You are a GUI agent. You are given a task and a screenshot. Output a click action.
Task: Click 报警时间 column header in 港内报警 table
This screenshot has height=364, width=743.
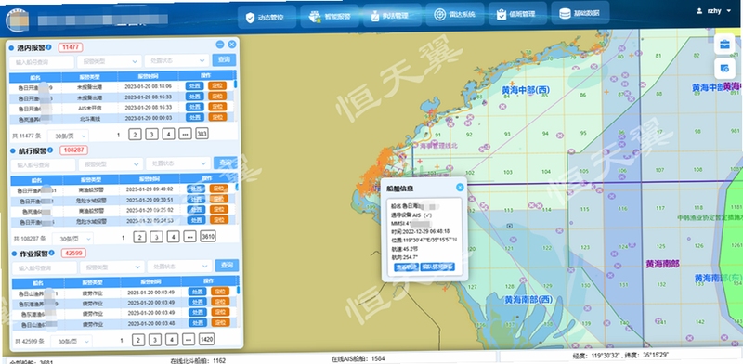coord(149,76)
